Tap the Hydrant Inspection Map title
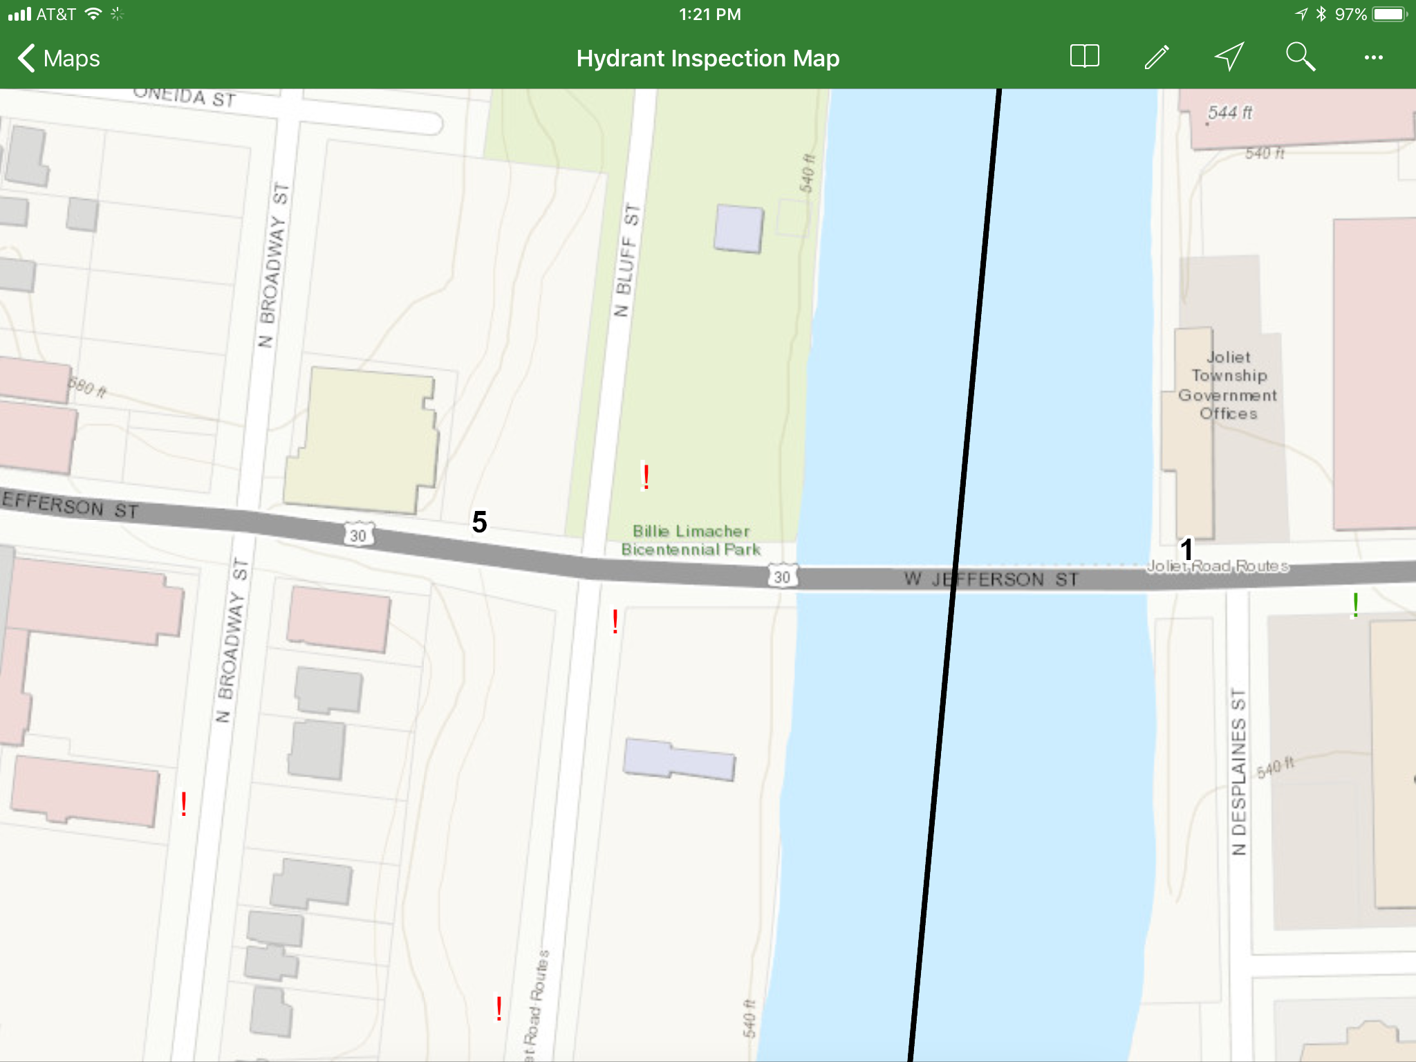1416x1062 pixels. pos(707,59)
